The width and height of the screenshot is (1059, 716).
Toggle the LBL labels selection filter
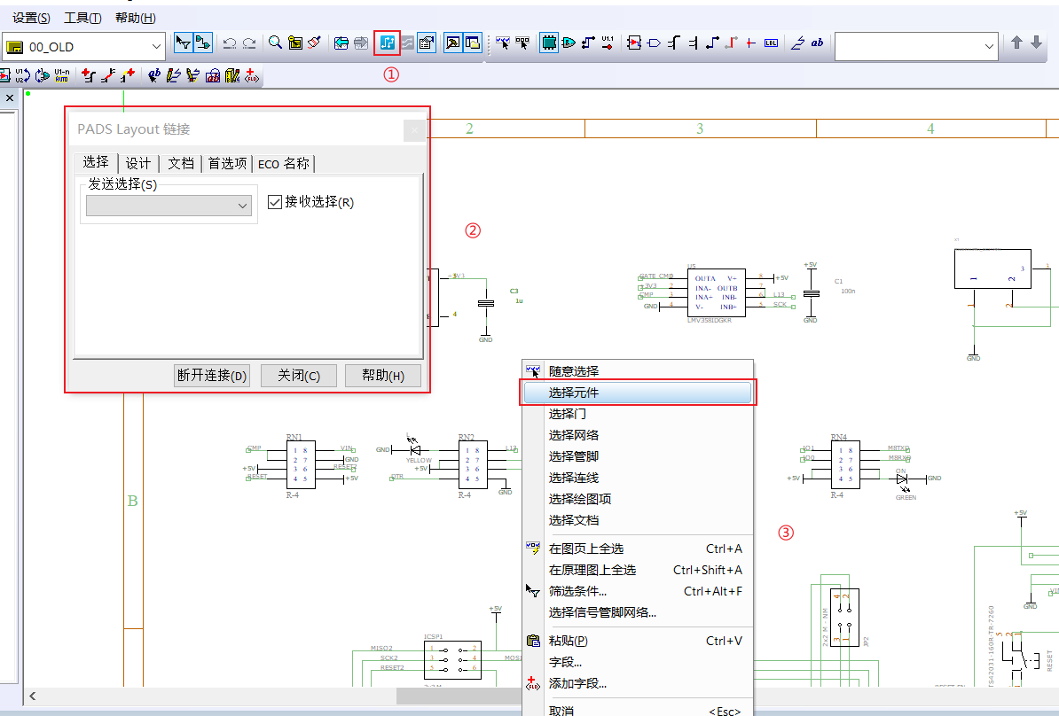[771, 43]
